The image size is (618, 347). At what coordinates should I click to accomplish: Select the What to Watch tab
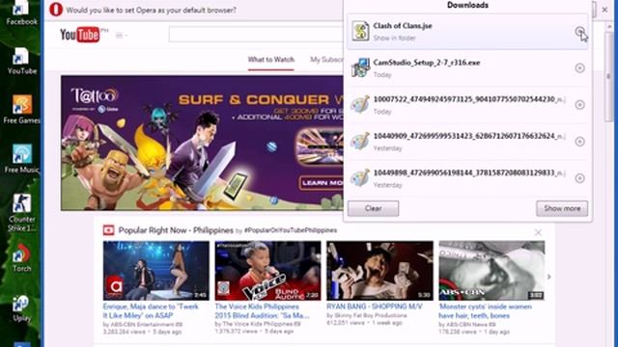(x=270, y=60)
